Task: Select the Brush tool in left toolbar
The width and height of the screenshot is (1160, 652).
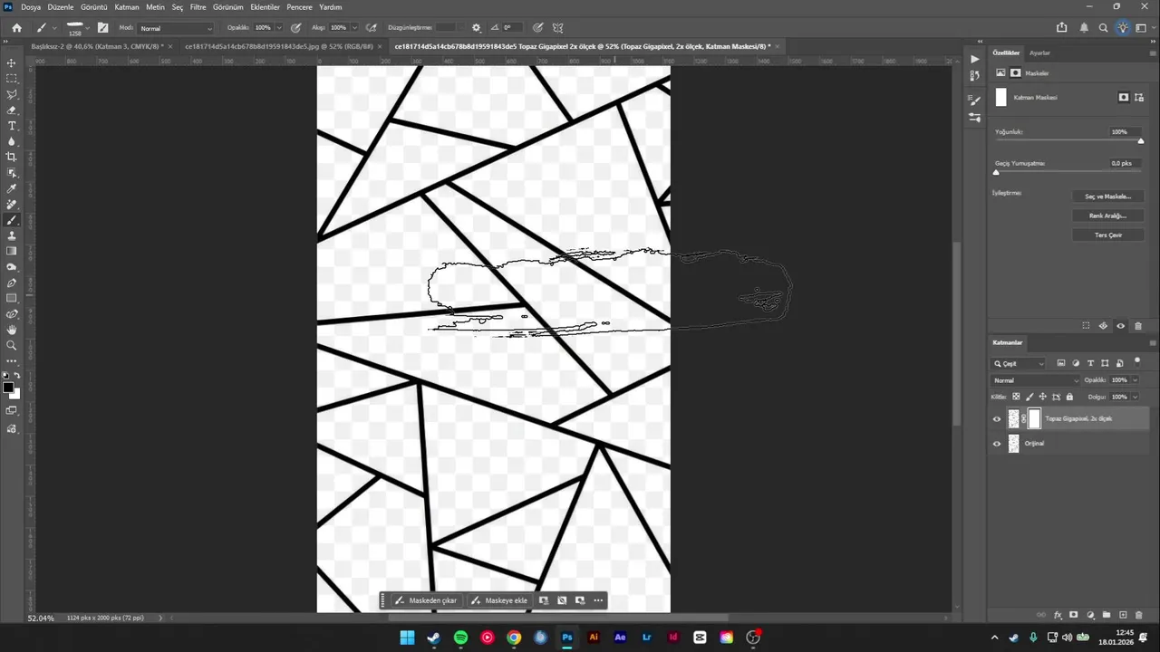Action: click(x=12, y=220)
